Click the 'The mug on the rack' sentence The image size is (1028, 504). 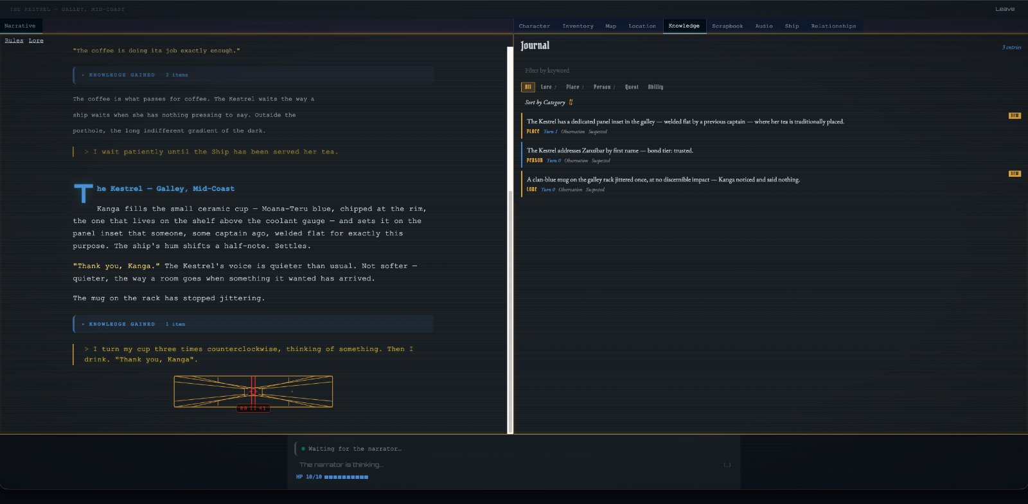pyautogui.click(x=169, y=298)
